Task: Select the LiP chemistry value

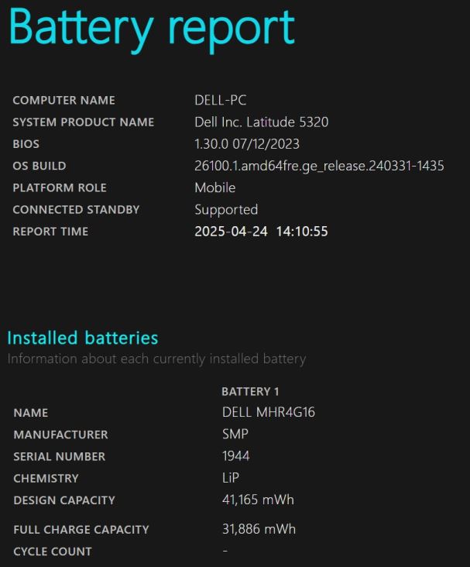Action: pos(231,478)
